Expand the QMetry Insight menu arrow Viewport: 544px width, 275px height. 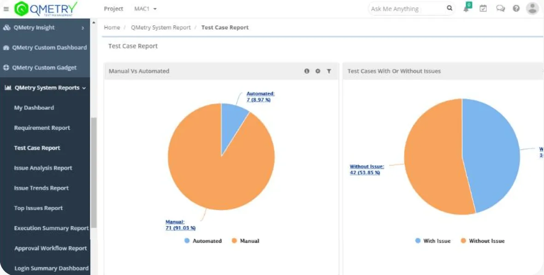click(x=83, y=28)
